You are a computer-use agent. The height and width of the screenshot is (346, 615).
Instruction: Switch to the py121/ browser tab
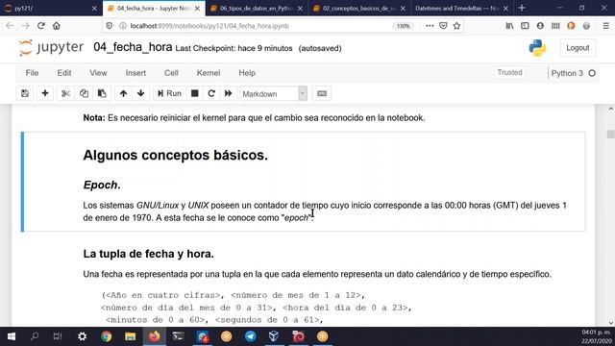[x=50, y=9]
